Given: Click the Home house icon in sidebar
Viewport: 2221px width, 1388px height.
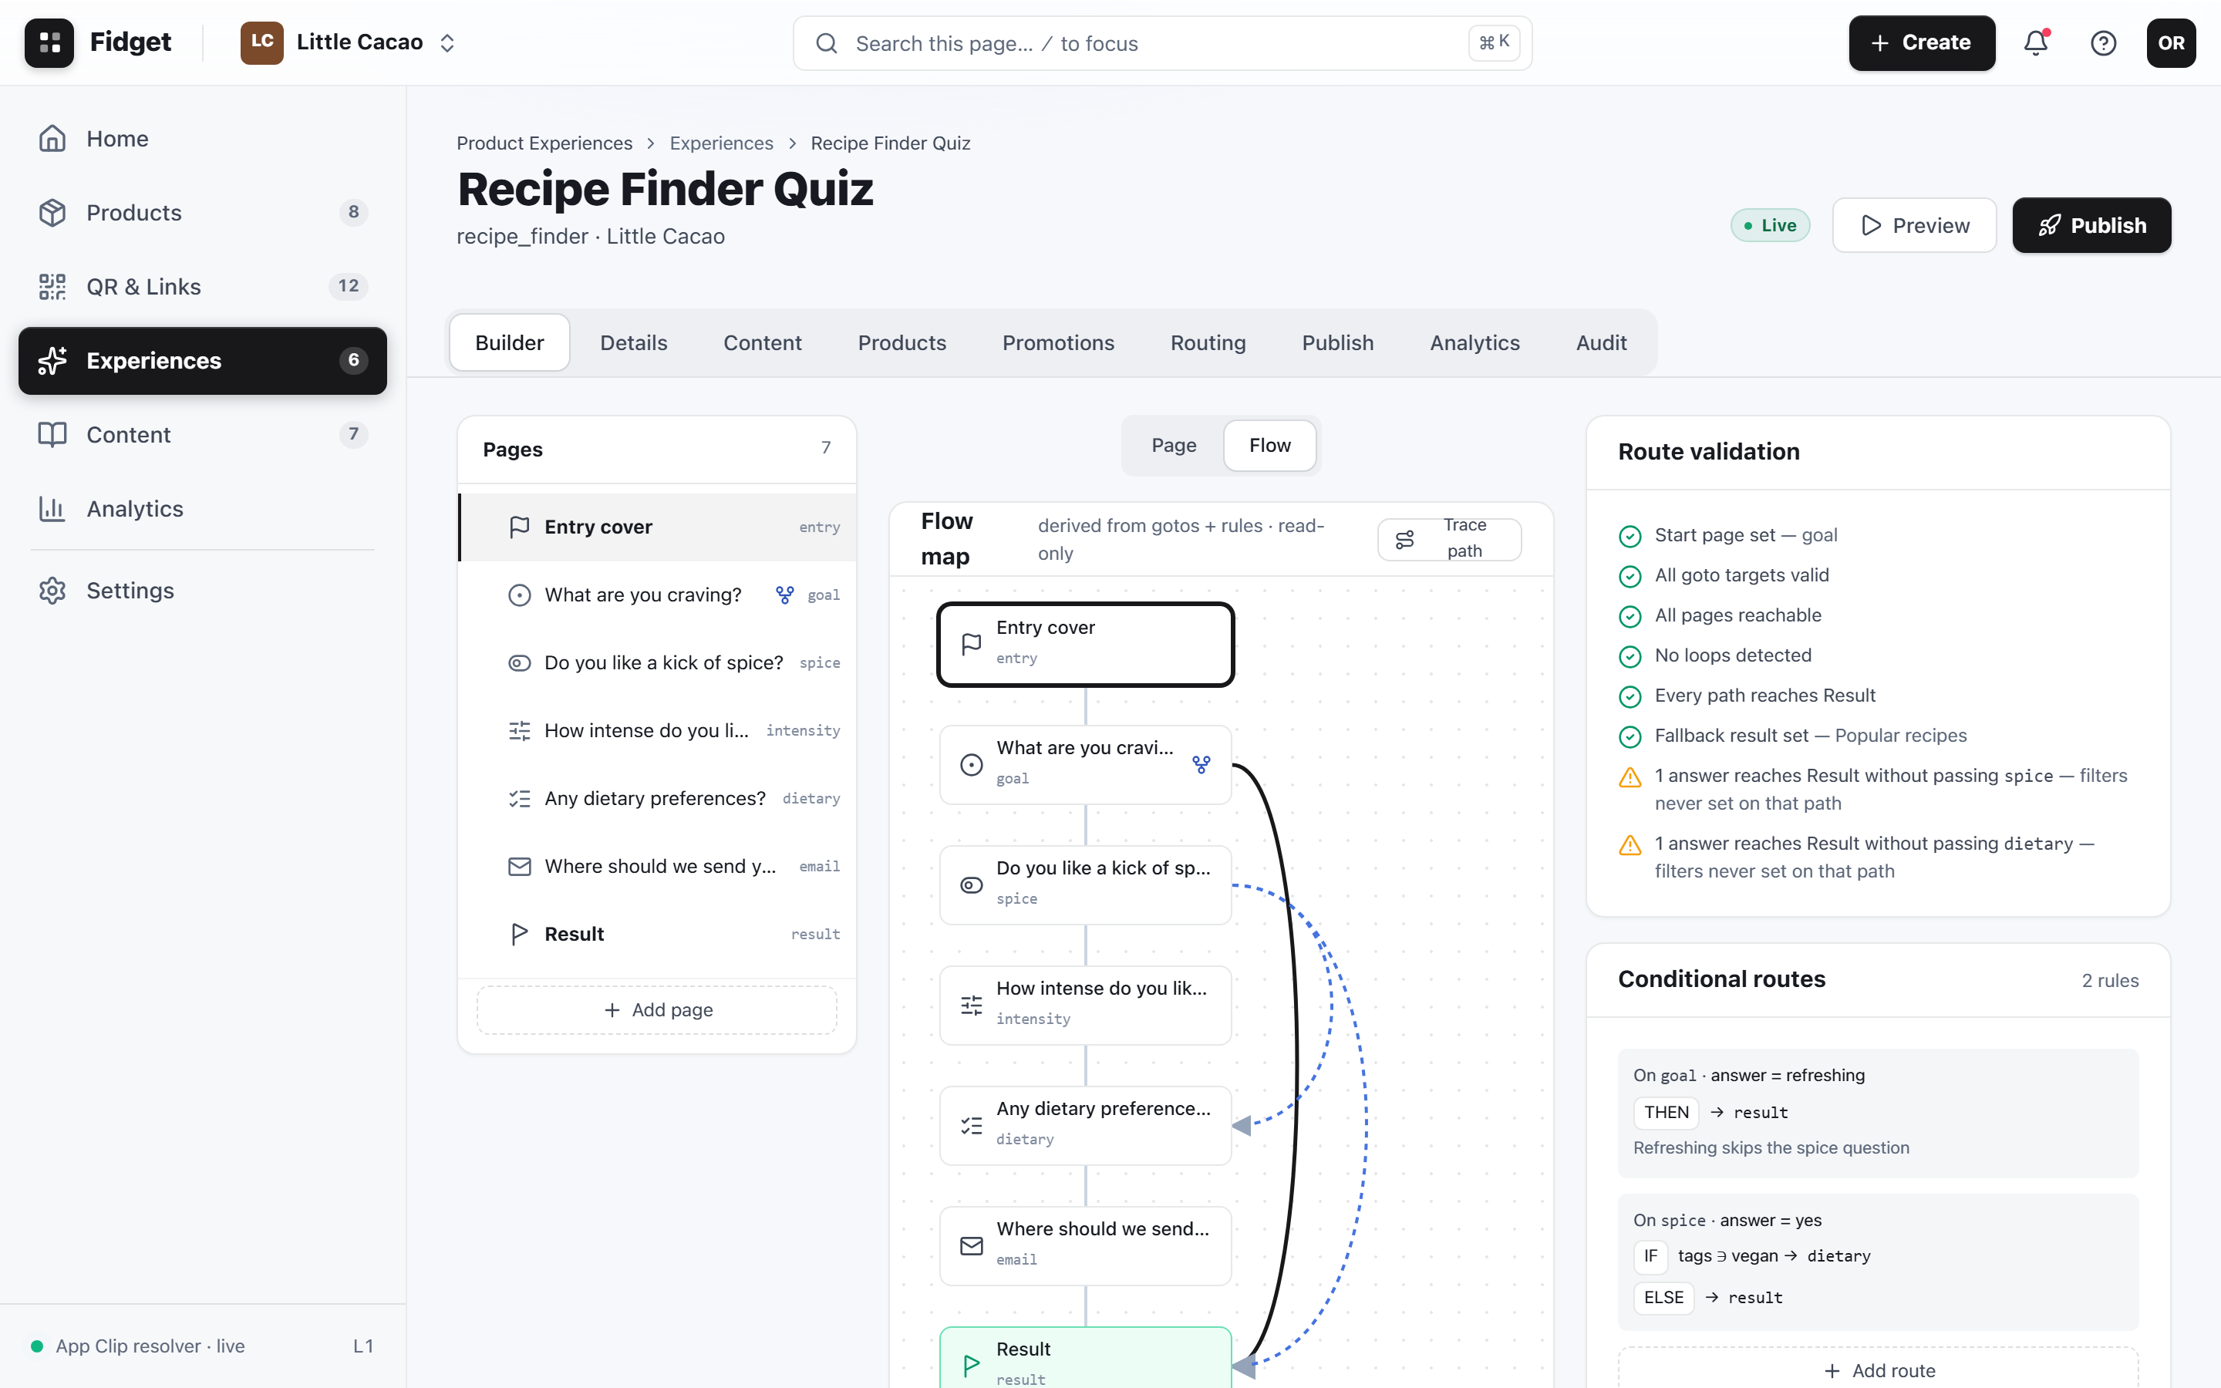Looking at the screenshot, I should click(52, 139).
